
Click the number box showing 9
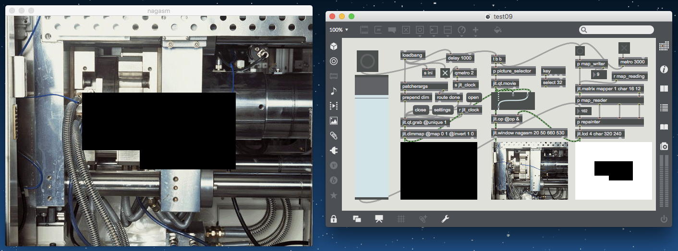pyautogui.click(x=600, y=74)
